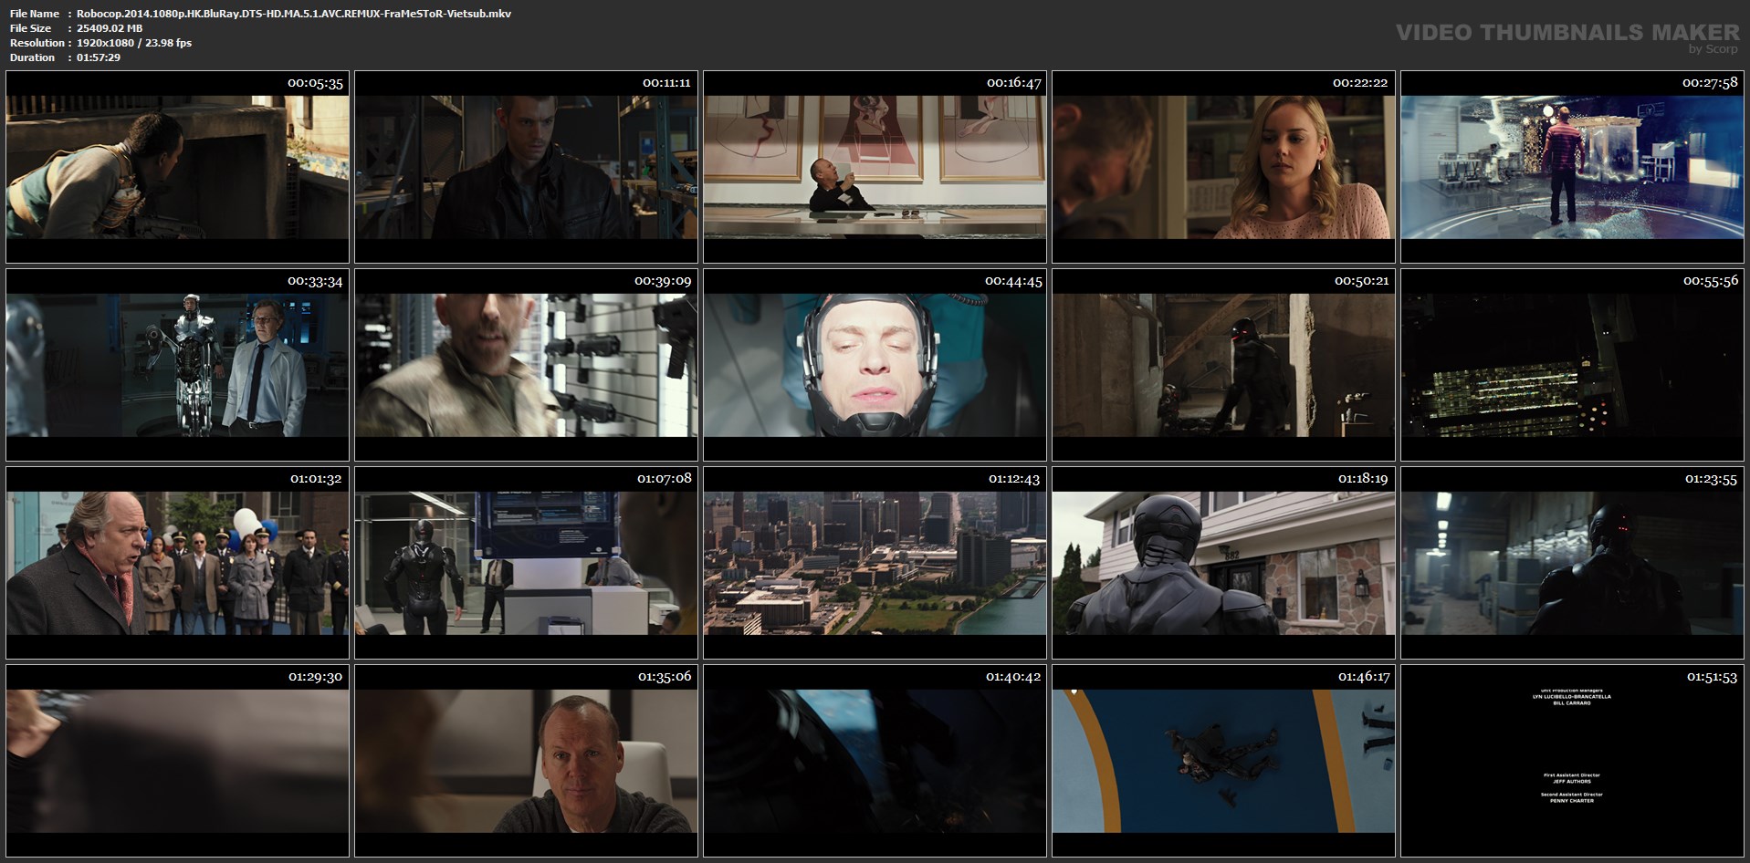1750x863 pixels.
Task: Select the file size value 25409.02 MB
Action: pyautogui.click(x=110, y=28)
